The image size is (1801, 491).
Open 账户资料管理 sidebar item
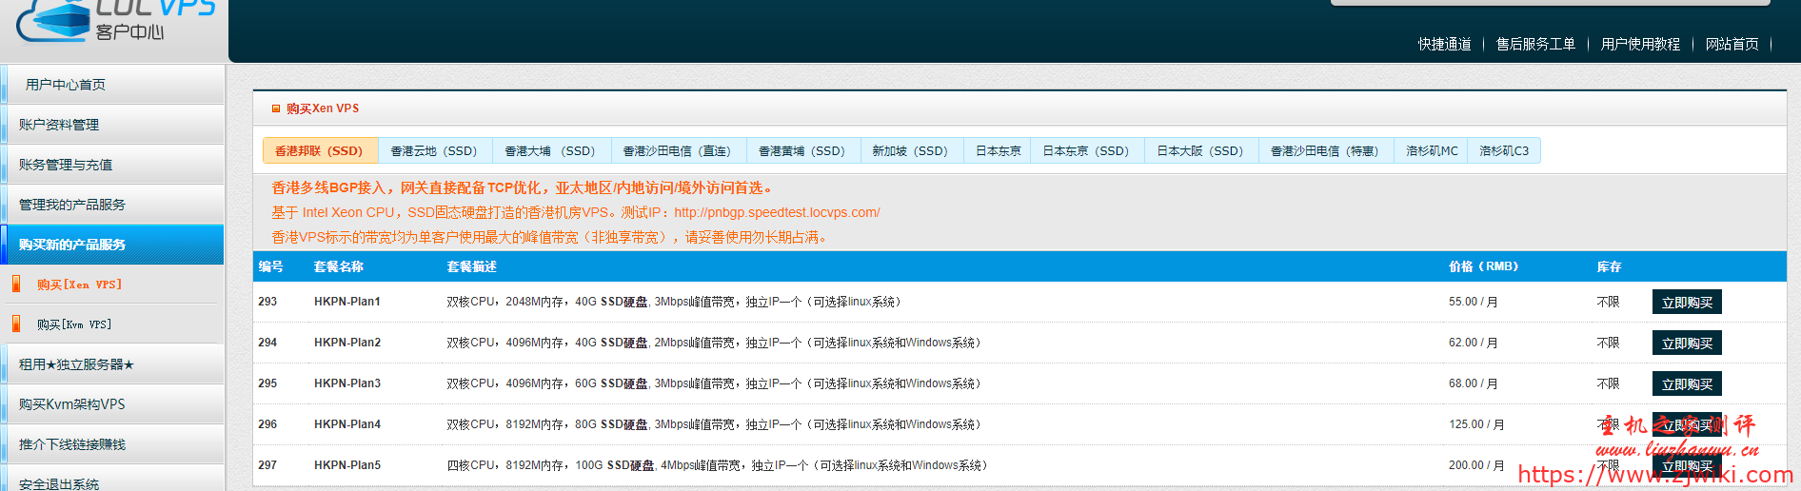coord(59,125)
